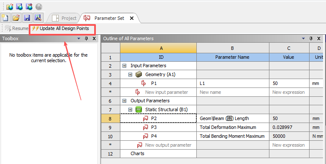Click the ID header cell
The image size is (326, 164).
pos(158,57)
